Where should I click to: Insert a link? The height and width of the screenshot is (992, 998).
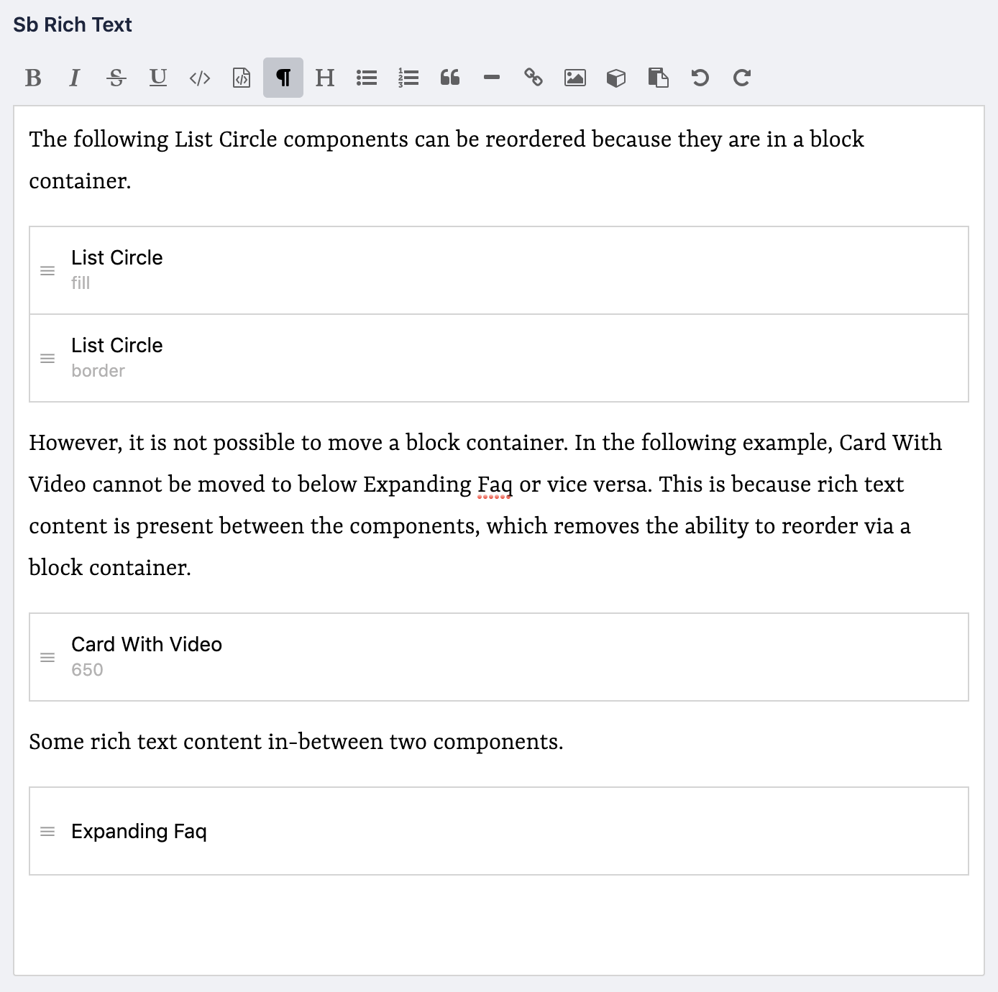[534, 78]
